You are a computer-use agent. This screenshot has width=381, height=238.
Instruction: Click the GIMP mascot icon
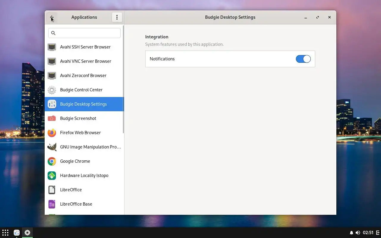(52, 147)
